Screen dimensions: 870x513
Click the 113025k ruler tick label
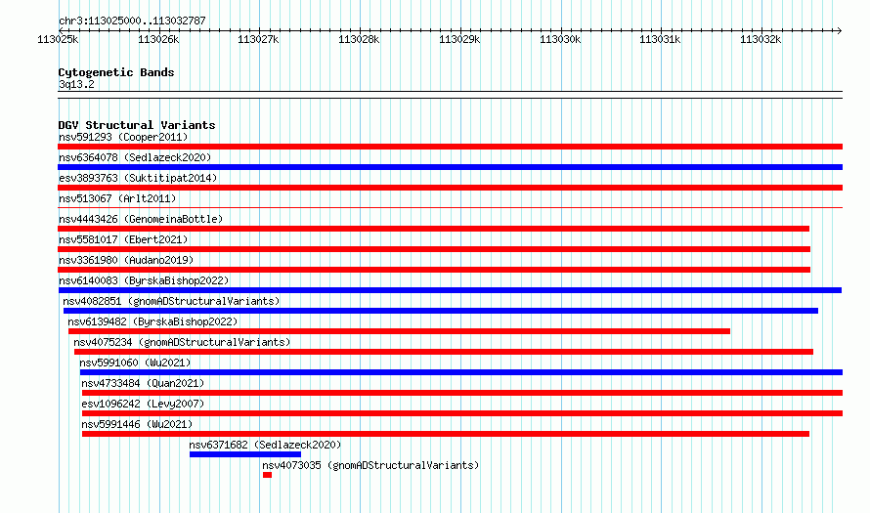(x=58, y=39)
